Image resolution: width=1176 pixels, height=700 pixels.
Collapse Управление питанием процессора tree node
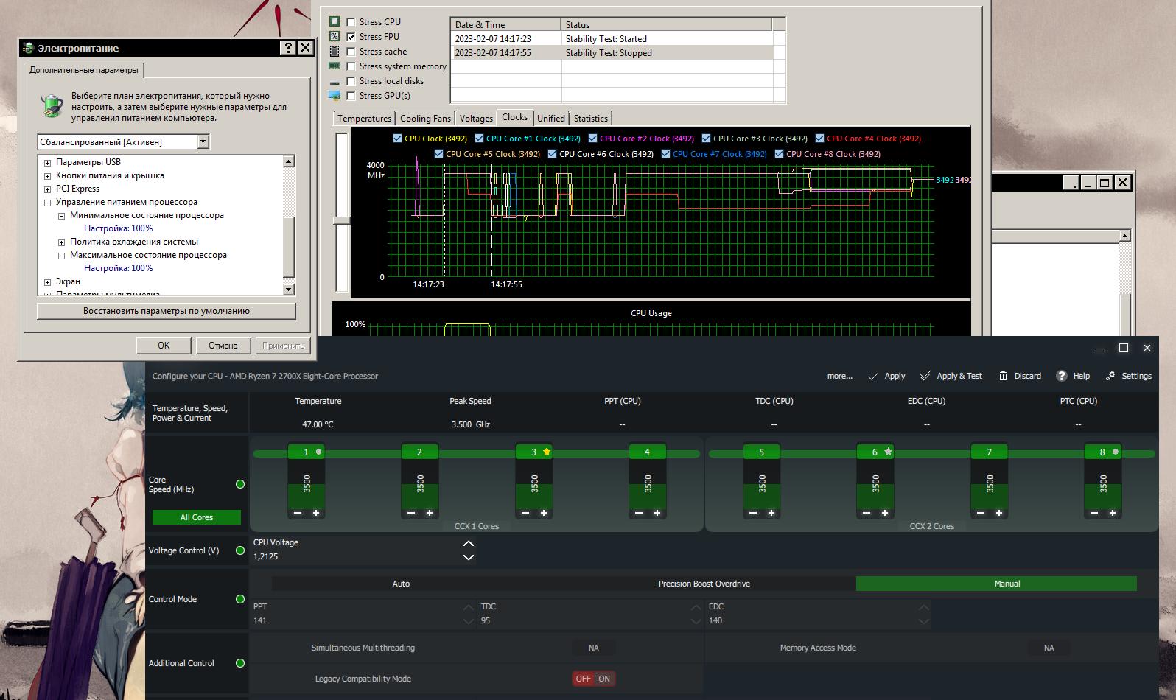tap(47, 203)
